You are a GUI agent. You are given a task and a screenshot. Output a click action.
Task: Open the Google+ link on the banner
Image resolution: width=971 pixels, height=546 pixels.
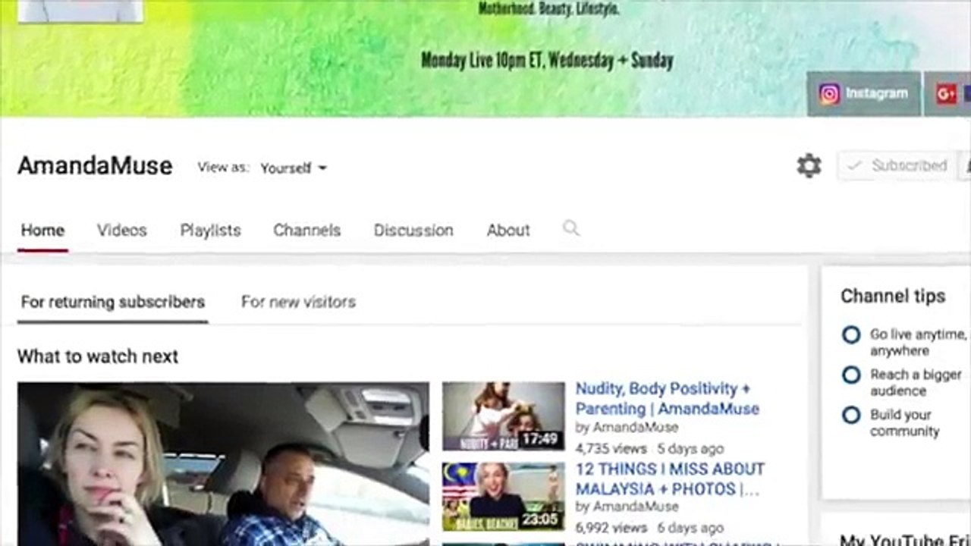[x=947, y=94]
